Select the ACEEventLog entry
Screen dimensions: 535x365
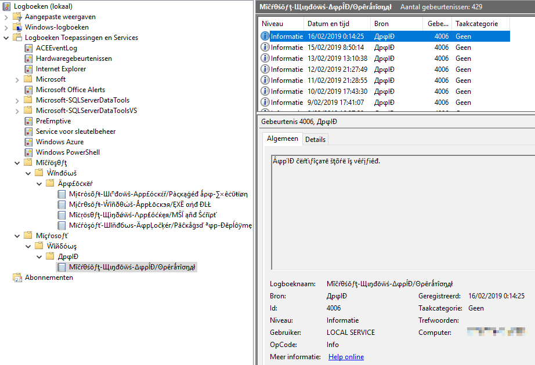click(x=57, y=48)
